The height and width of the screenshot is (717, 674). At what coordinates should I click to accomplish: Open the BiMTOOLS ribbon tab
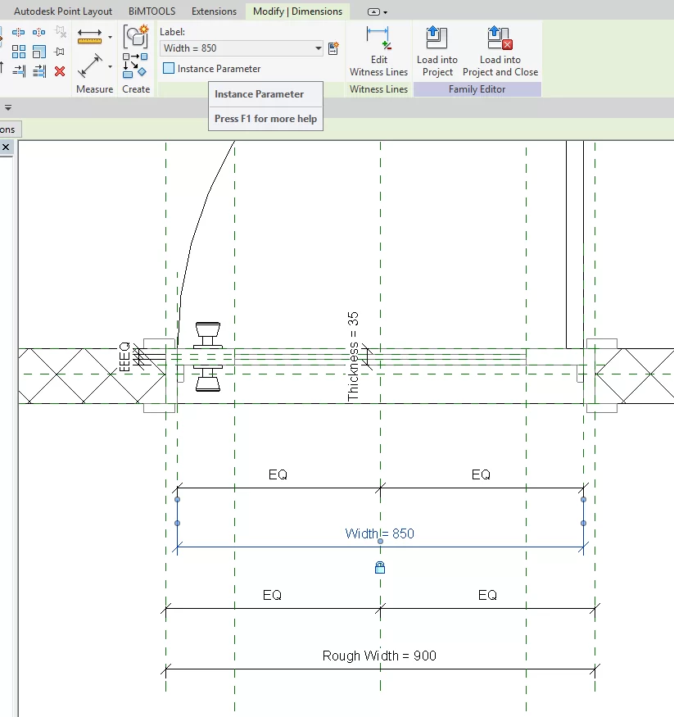(152, 11)
